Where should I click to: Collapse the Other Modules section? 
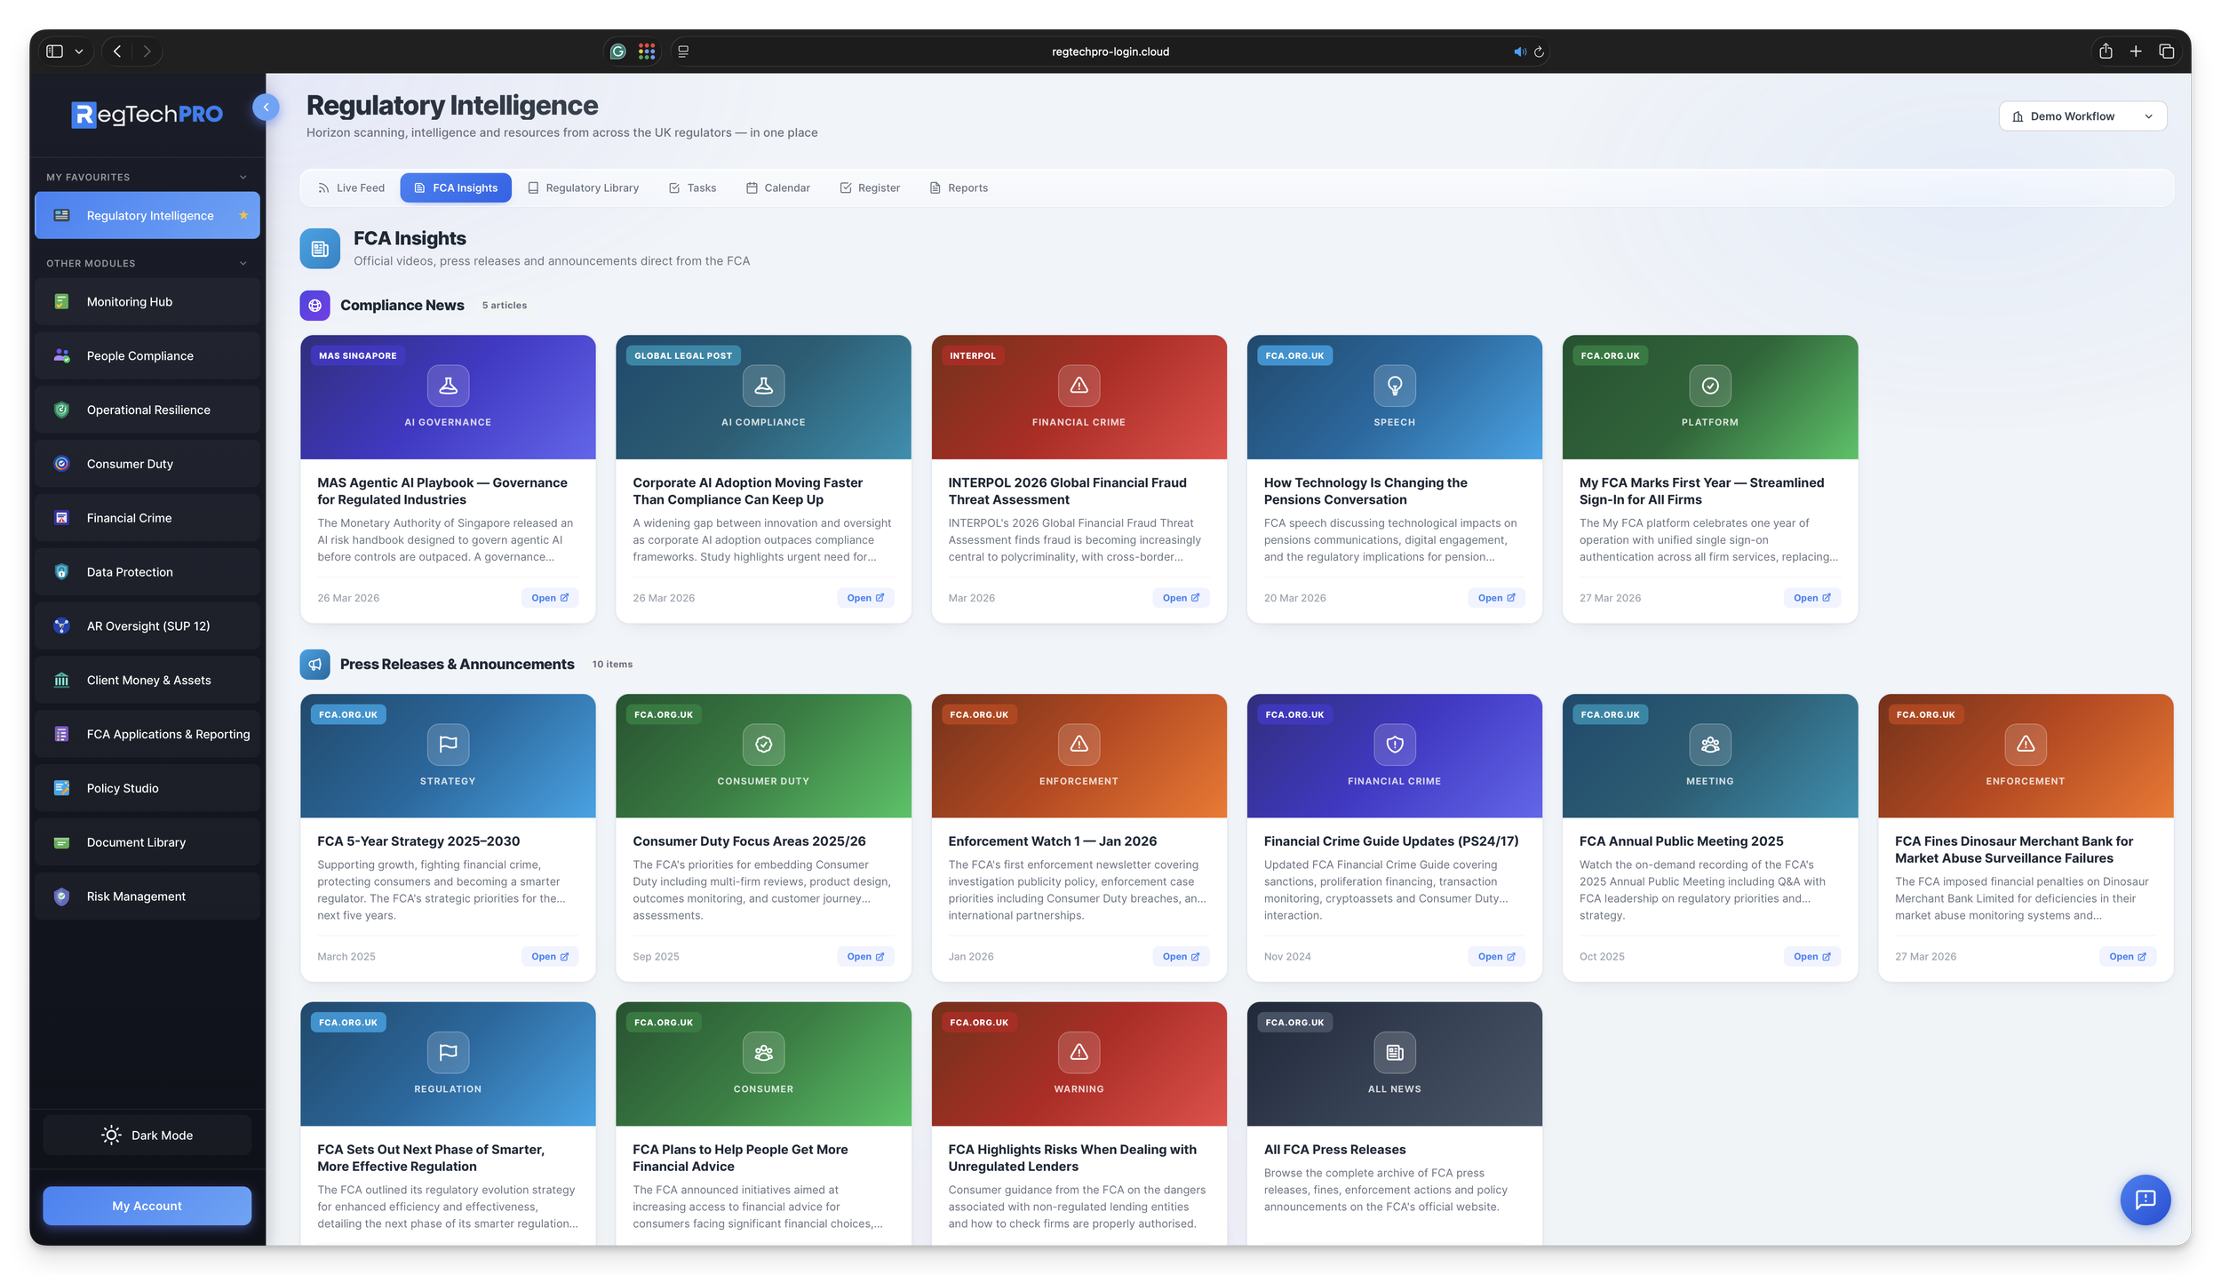click(243, 264)
